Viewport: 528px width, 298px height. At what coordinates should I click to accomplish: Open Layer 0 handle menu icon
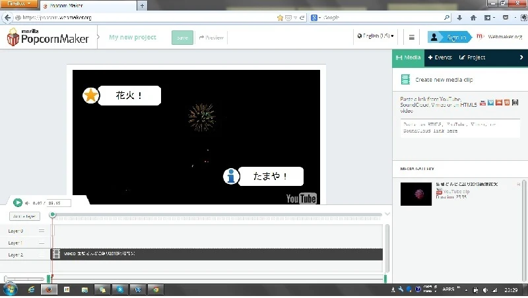[x=42, y=231]
